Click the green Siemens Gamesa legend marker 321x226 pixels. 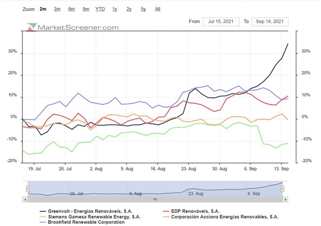click(43, 217)
